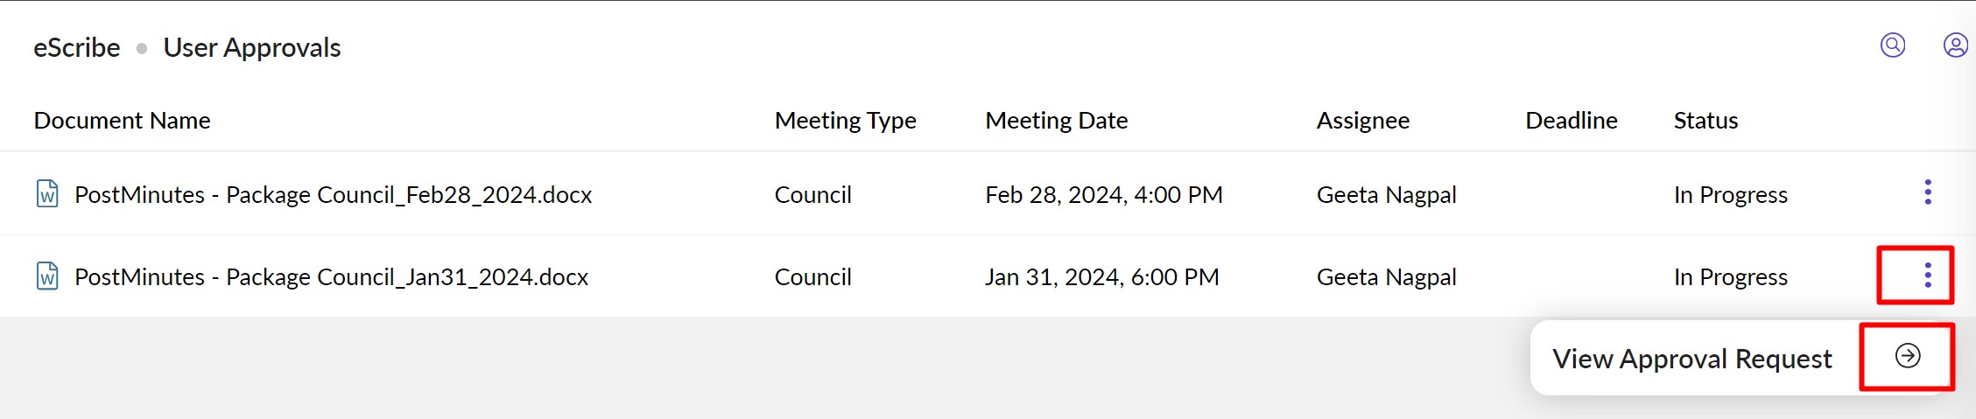Sort by Meeting Date column header
Image resolution: width=1976 pixels, height=419 pixels.
[1056, 120]
